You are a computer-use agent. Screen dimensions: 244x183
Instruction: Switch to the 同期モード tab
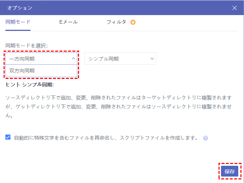[x=18, y=22]
